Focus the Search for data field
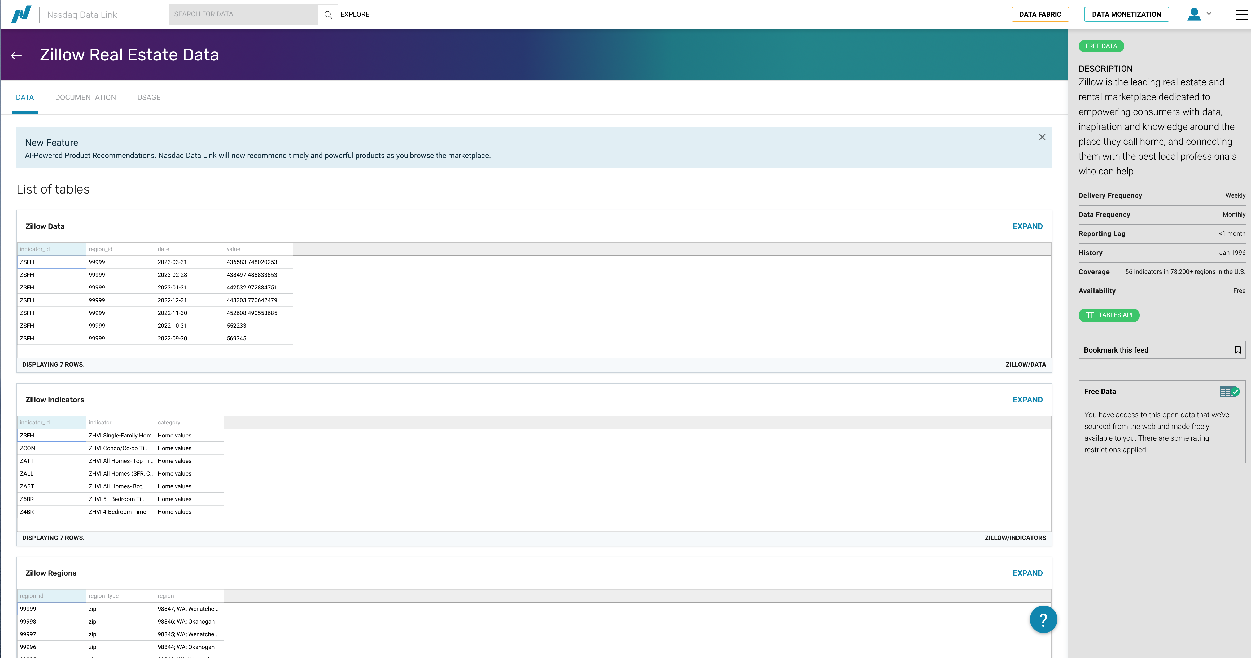 (x=243, y=15)
